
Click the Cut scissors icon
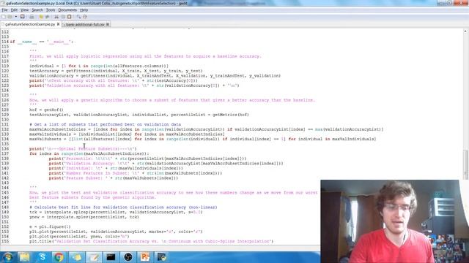[56, 17]
